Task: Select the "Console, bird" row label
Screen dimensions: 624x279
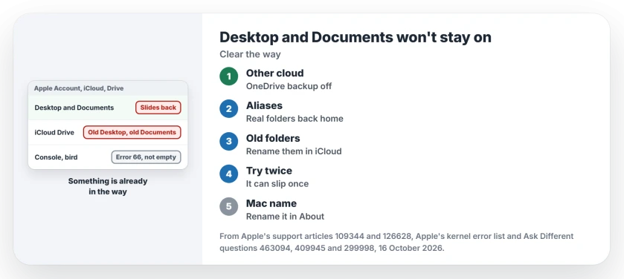Action: coord(56,157)
